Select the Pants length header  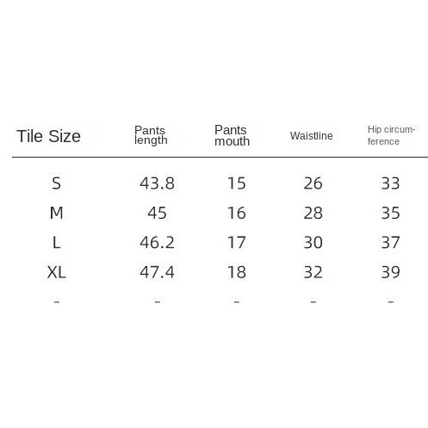[151, 135]
